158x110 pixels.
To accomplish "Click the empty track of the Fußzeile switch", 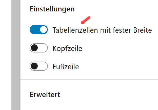I will [43, 66].
